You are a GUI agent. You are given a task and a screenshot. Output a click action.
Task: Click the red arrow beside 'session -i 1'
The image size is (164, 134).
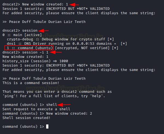click(56, 52)
